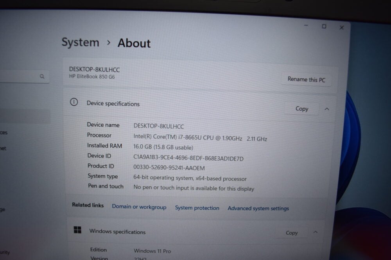Click the Device ID label

[x=99, y=156]
